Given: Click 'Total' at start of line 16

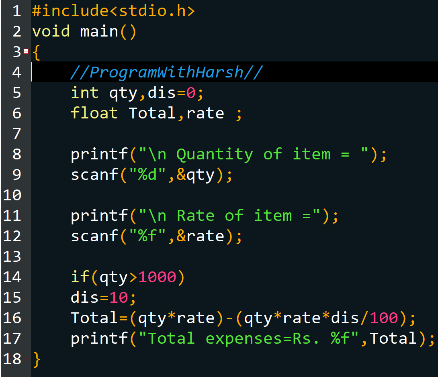Looking at the screenshot, I should coord(94,318).
